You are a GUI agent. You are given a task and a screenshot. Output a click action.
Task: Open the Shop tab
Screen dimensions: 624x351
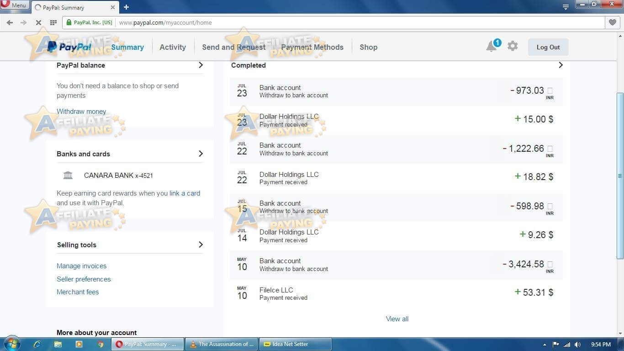coord(369,47)
